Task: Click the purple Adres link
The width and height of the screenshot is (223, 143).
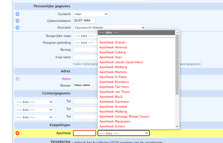Action: click(x=66, y=79)
